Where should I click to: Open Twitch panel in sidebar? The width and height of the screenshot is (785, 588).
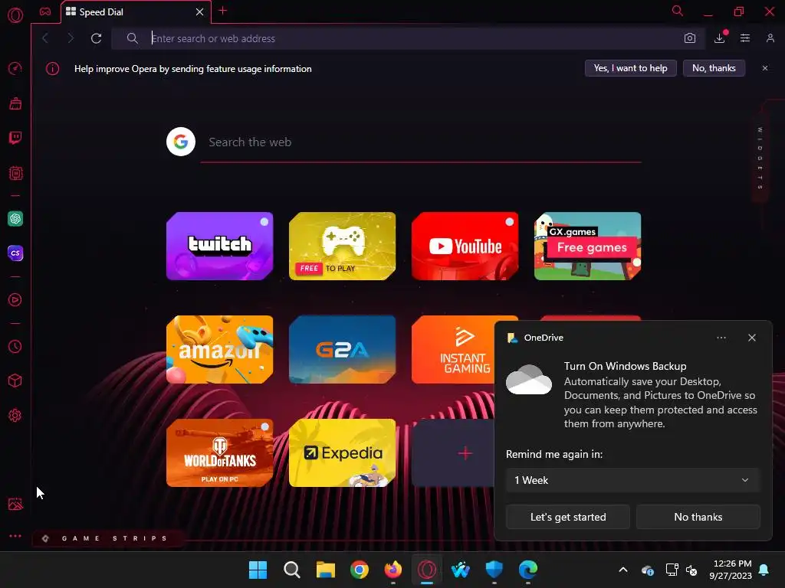click(15, 138)
